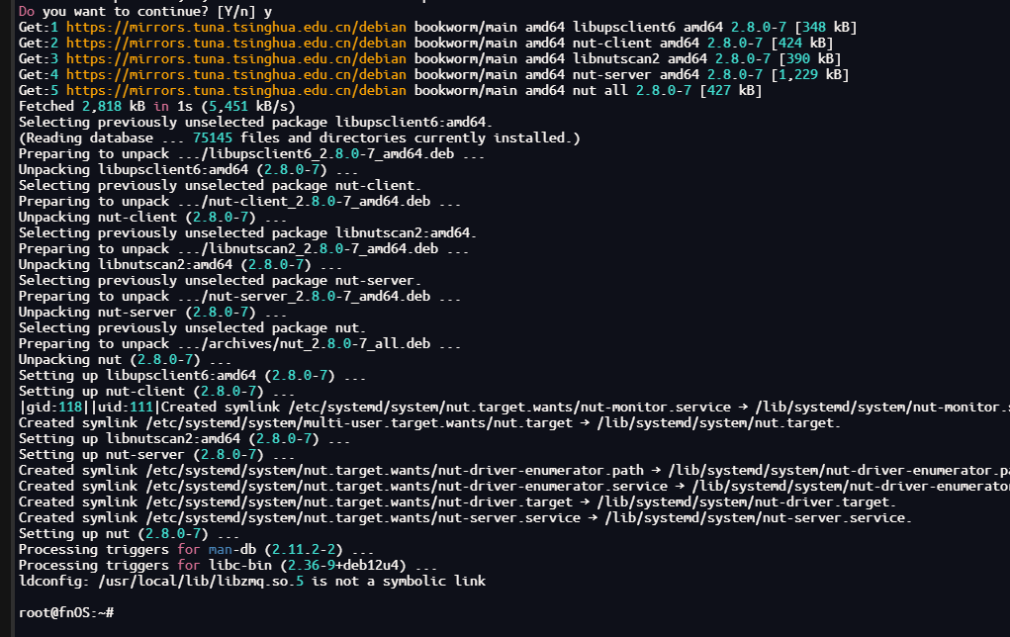The height and width of the screenshot is (637, 1010).
Task: Click the nut-driver.target symlink line
Action: 457,501
